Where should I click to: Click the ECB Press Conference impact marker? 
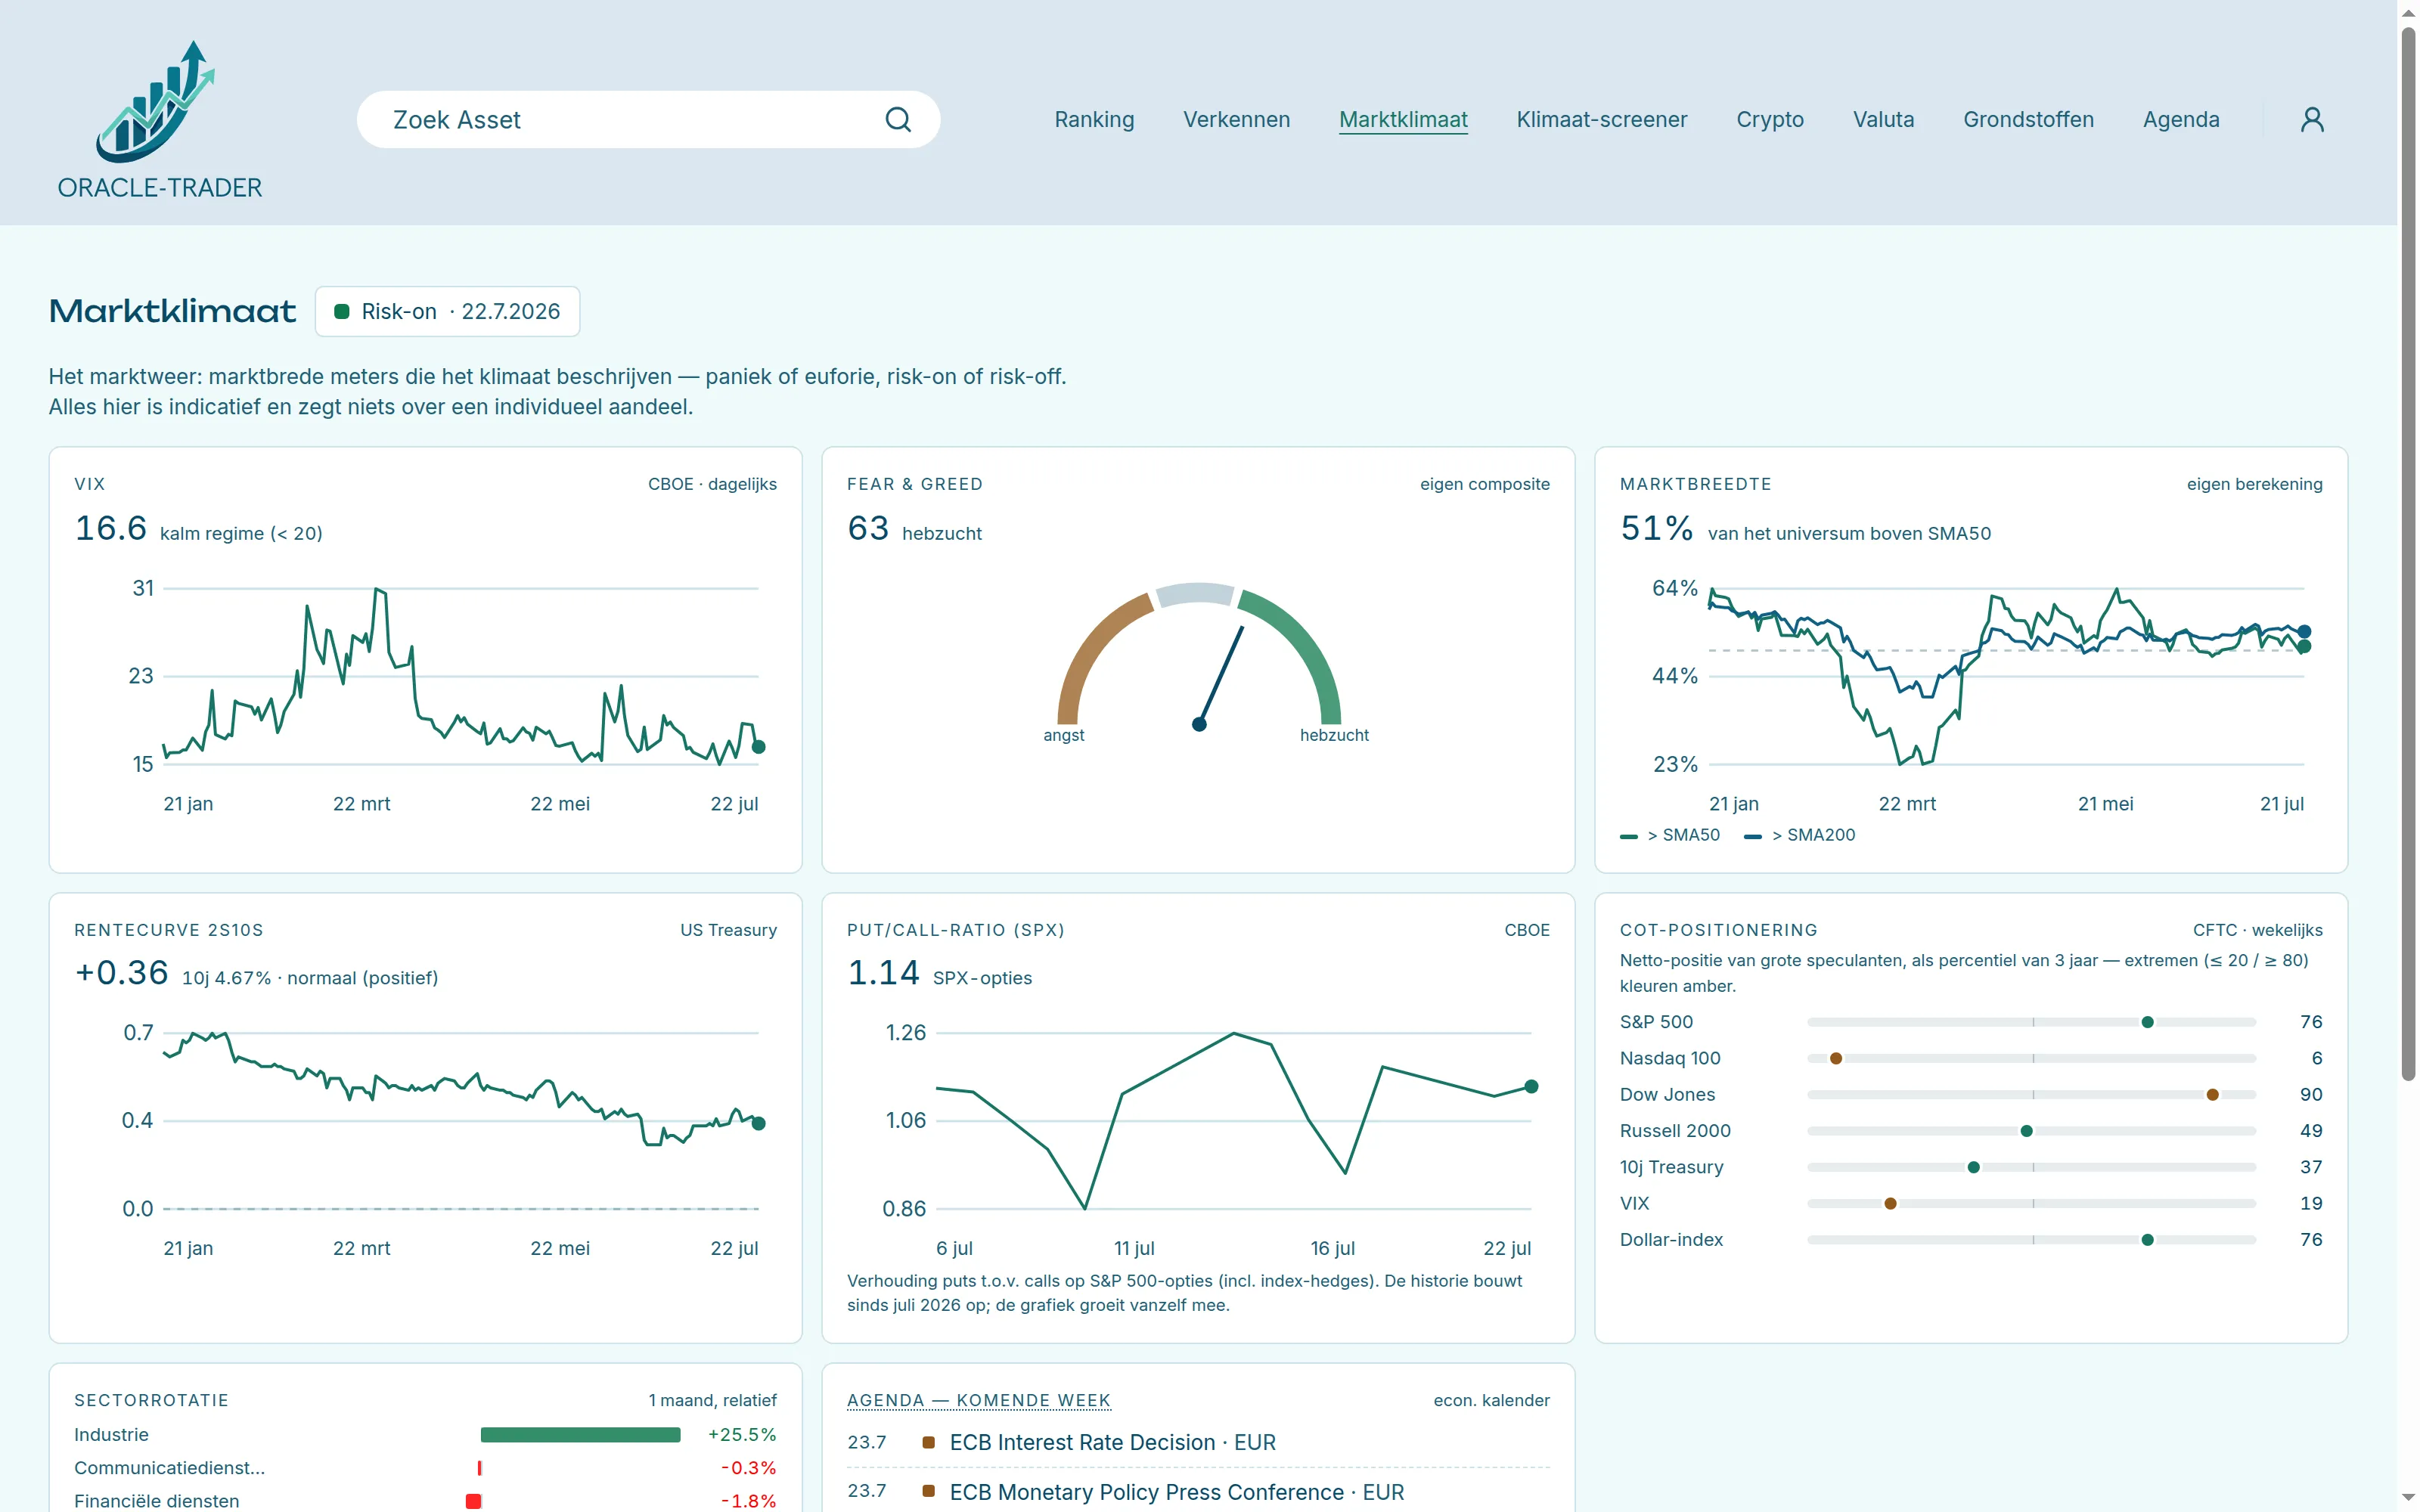point(928,1491)
